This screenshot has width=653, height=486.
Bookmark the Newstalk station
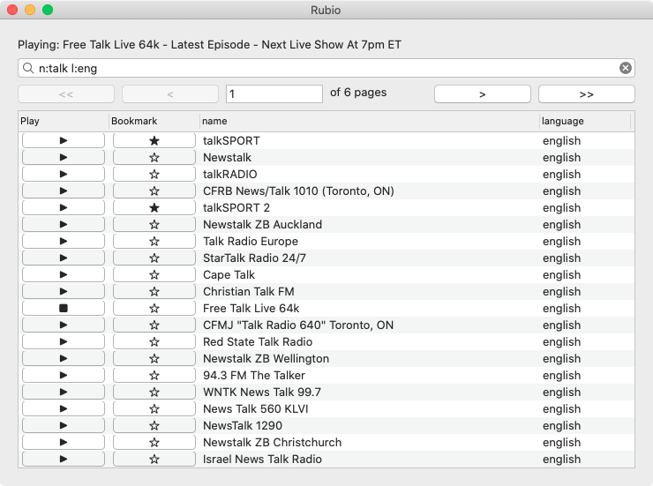point(154,157)
